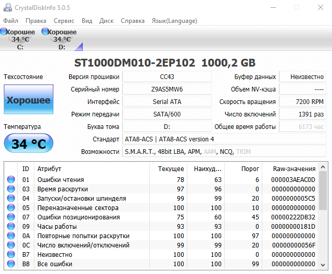Click the 34 °C temperature button
The width and height of the screenshot is (332, 274).
(x=29, y=143)
